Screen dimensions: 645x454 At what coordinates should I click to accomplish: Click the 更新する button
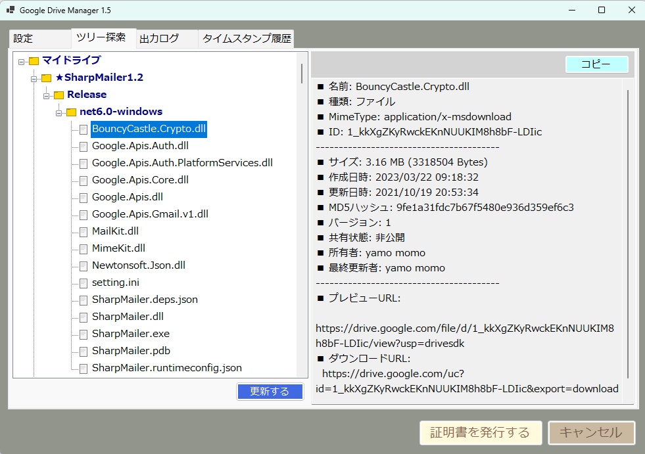coord(270,391)
